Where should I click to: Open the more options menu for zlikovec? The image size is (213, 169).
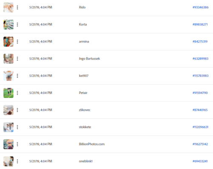(x=17, y=110)
